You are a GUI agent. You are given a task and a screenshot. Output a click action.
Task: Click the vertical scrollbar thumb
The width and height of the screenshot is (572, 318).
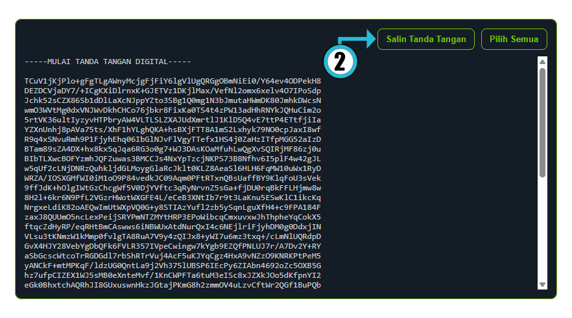click(542, 123)
